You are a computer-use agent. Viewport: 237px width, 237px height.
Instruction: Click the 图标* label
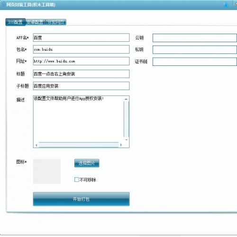point(21,162)
